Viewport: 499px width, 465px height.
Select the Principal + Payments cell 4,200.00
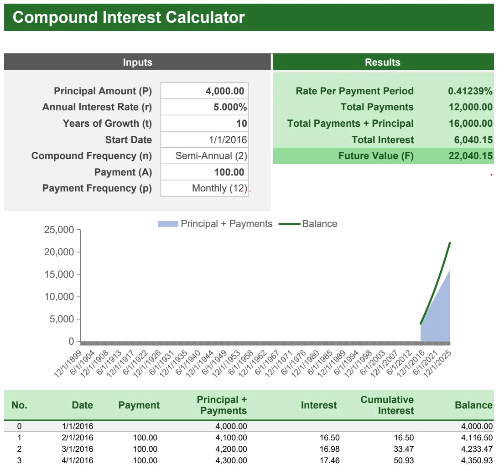pyautogui.click(x=231, y=449)
